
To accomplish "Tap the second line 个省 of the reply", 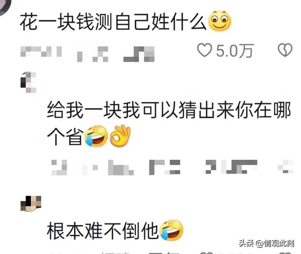I will point(65,136).
